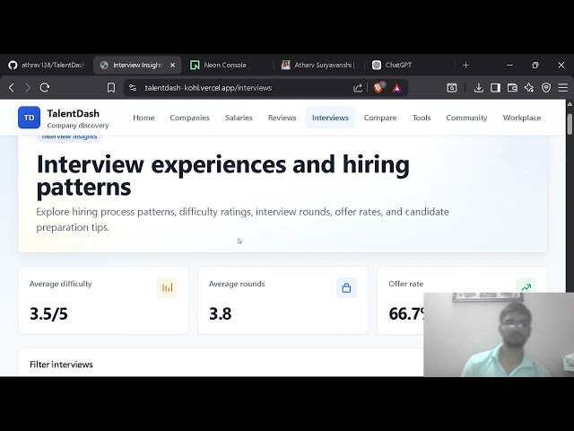This screenshot has height=431, width=574.
Task: Open the Leo AI sparkle icon
Action: pos(529,88)
